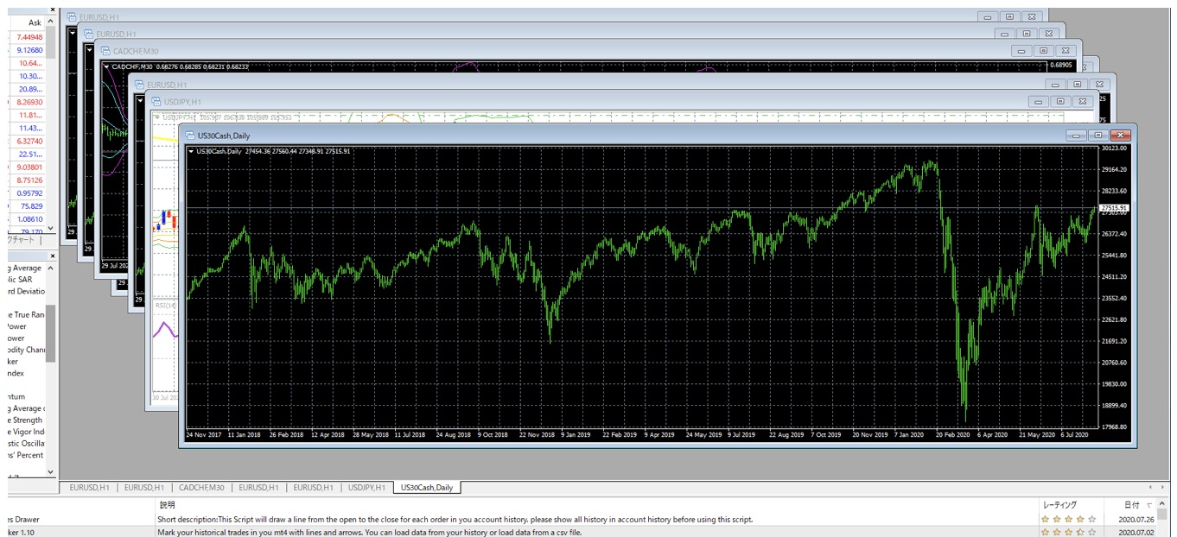The width and height of the screenshot is (1177, 537).
Task: Maximize the CADCHF,M30 chart window
Action: tap(1044, 51)
